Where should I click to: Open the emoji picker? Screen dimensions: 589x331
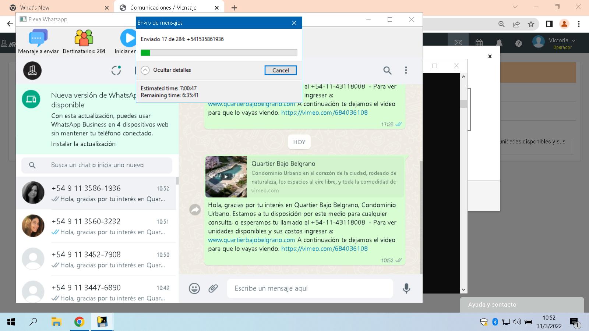tap(194, 288)
